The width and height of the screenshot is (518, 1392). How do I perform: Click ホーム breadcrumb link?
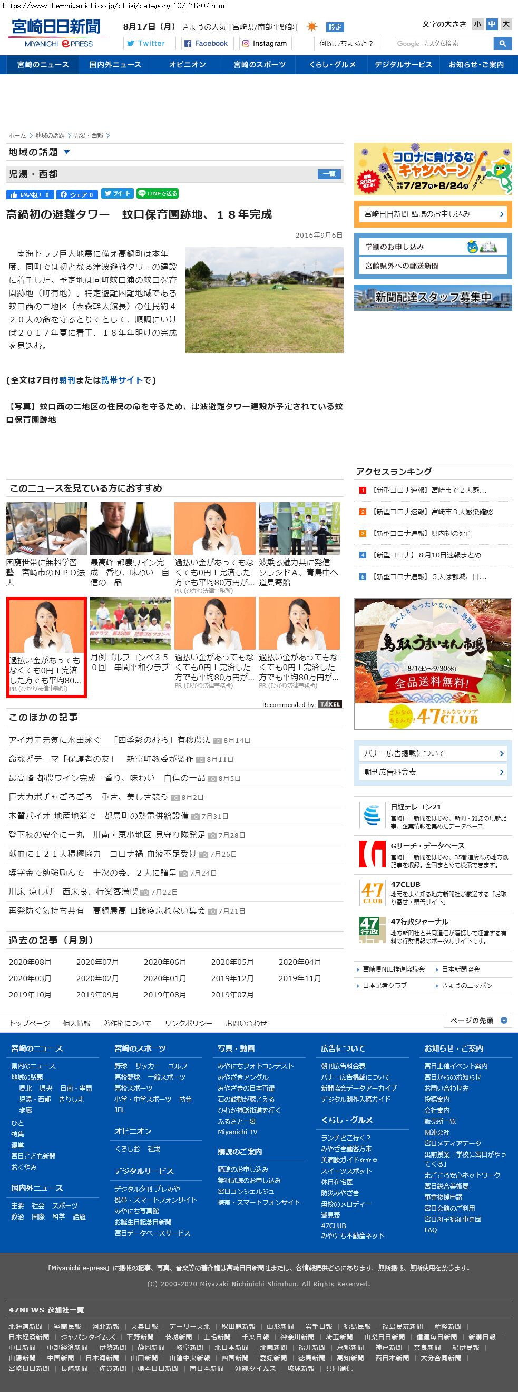click(17, 135)
